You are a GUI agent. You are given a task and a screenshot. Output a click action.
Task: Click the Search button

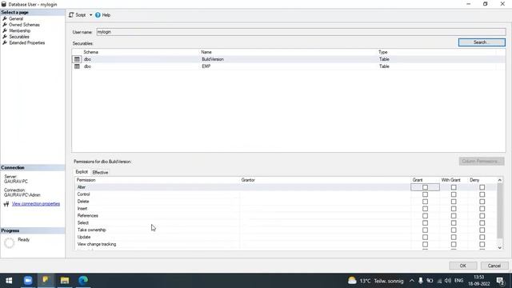[482, 42]
